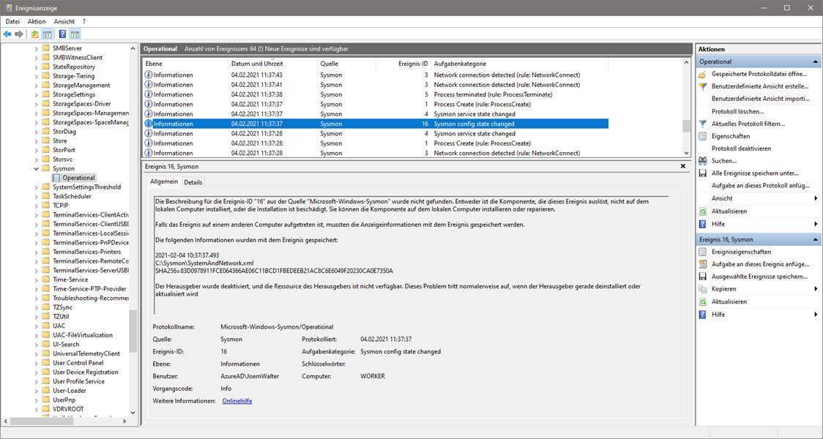This screenshot has height=439, width=823.
Task: Open the Onlinehilfe link
Action: [x=237, y=401]
